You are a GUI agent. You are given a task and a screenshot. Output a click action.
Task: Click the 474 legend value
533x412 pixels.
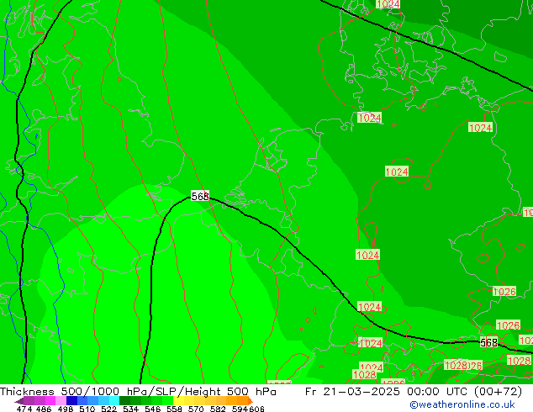(x=24, y=409)
